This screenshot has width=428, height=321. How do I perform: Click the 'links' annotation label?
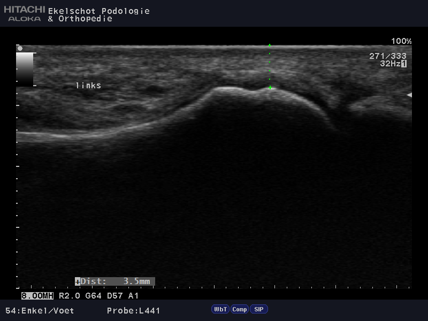[88, 86]
